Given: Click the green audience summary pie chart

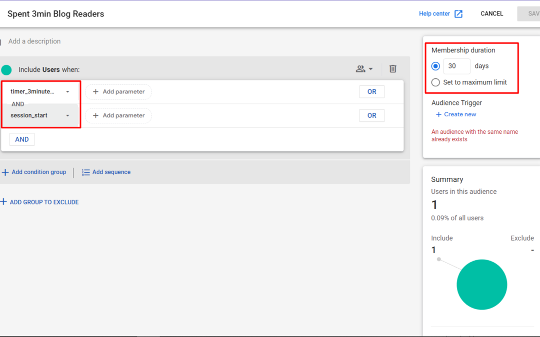Looking at the screenshot, I should tap(481, 285).
